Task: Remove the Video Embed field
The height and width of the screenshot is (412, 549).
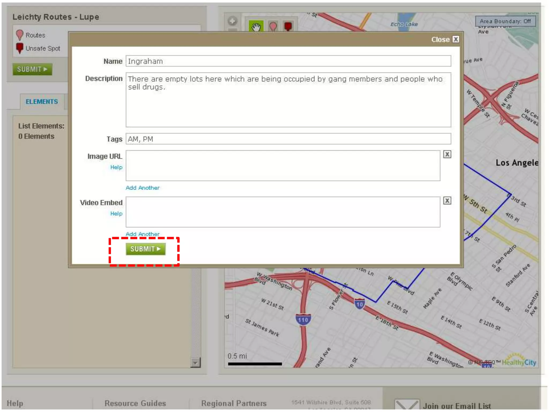Action: tap(447, 201)
